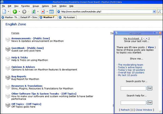The height and width of the screenshot is (114, 163).
Task: Open the Bug Reports forum link
Action: pos(19,76)
